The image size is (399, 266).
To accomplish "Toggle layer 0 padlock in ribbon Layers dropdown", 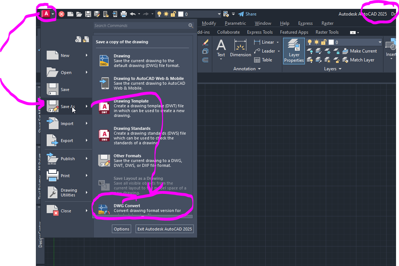I will tap(324, 42).
